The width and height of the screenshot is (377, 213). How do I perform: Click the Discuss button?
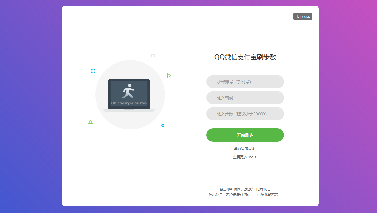303,17
